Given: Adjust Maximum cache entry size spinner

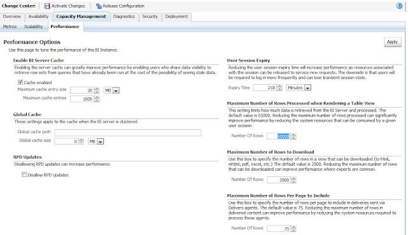Looking at the screenshot, I should [x=97, y=90].
